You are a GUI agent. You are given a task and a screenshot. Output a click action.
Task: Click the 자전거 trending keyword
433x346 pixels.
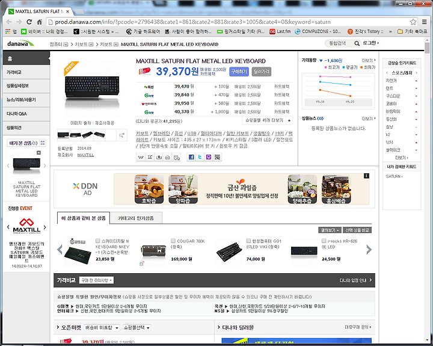point(391,81)
